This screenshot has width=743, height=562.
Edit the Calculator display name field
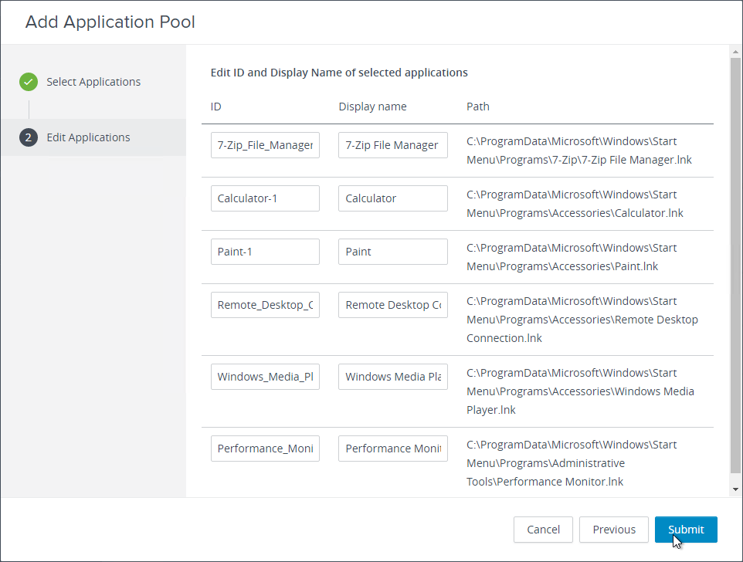(x=393, y=198)
